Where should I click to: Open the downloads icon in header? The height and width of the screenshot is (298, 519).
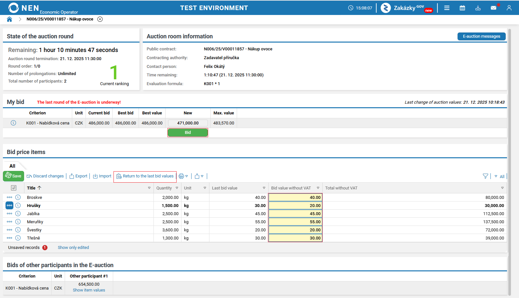click(x=478, y=8)
